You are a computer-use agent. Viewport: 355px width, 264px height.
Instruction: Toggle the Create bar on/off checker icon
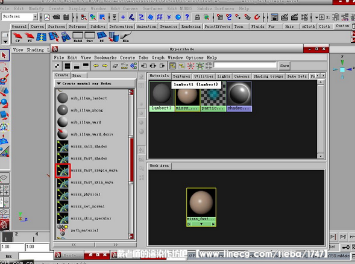(57, 66)
